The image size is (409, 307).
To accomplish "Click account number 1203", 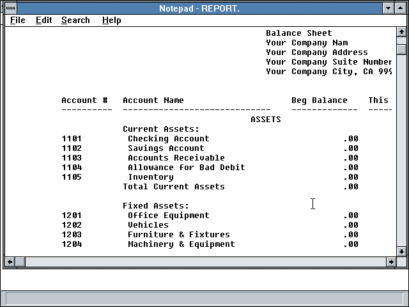I will coord(72,235).
